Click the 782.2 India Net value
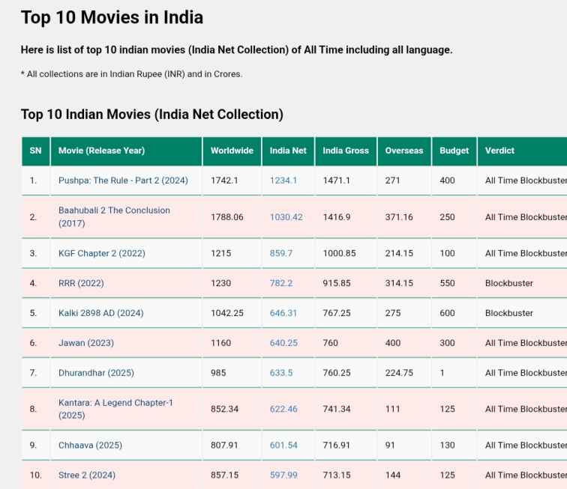 coord(281,283)
